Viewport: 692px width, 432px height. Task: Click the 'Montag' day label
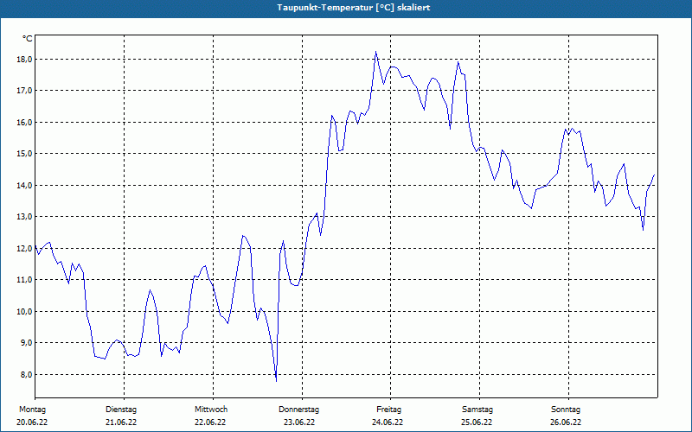coord(32,410)
